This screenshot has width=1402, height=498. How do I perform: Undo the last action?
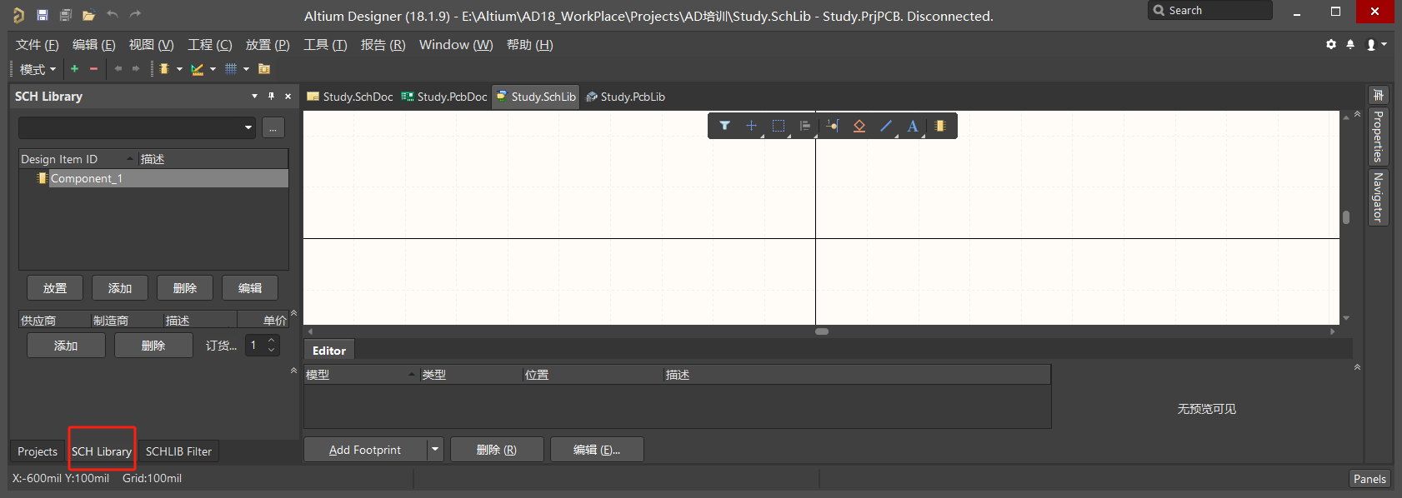(113, 14)
